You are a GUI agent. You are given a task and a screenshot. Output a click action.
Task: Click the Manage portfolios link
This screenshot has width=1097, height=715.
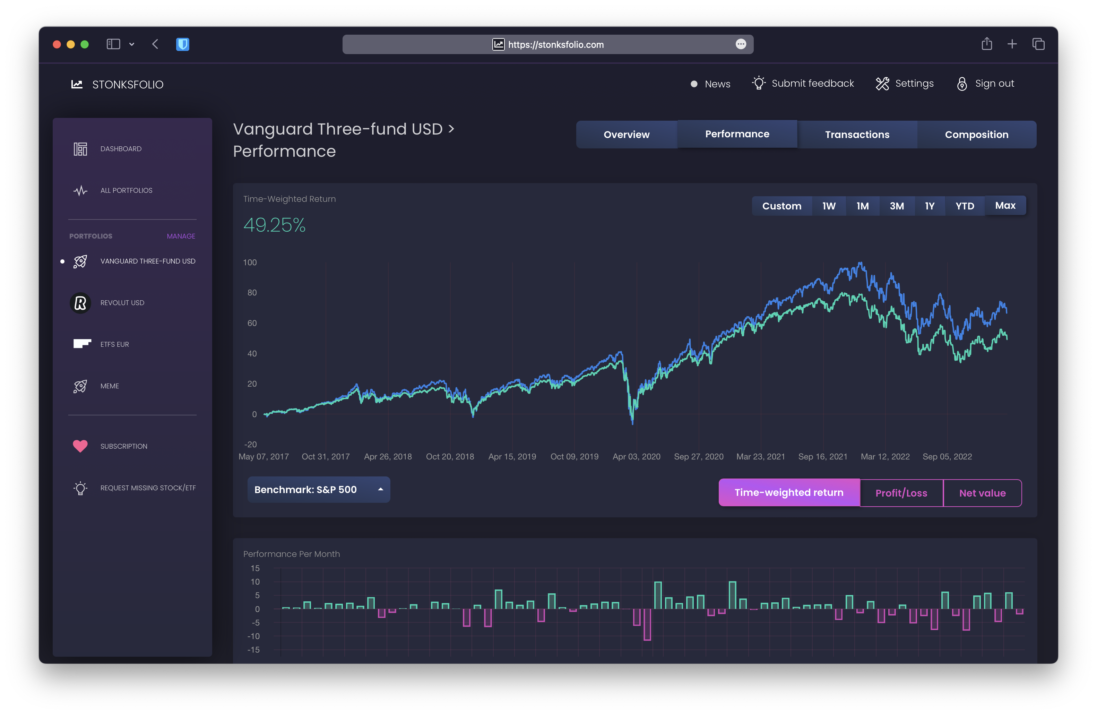click(181, 236)
